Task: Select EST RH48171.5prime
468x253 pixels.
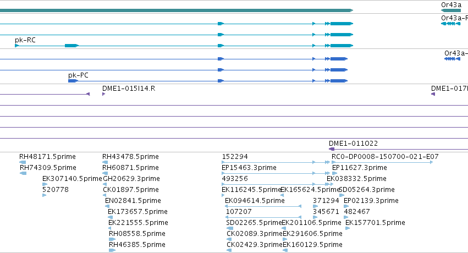Action: [x=47, y=157]
